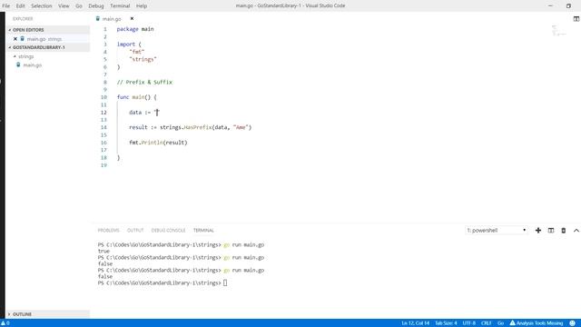The height and width of the screenshot is (327, 581).
Task: Click line number 14 in the gutter
Action: pyautogui.click(x=103, y=127)
